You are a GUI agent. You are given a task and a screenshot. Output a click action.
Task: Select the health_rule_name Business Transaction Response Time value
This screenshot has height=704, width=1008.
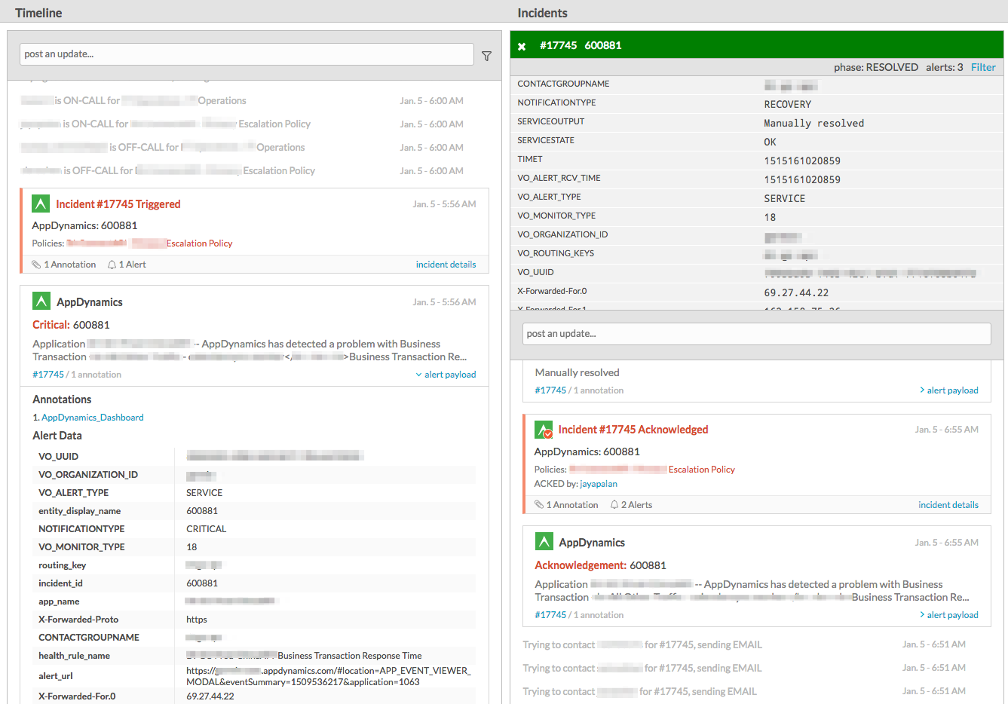click(350, 656)
